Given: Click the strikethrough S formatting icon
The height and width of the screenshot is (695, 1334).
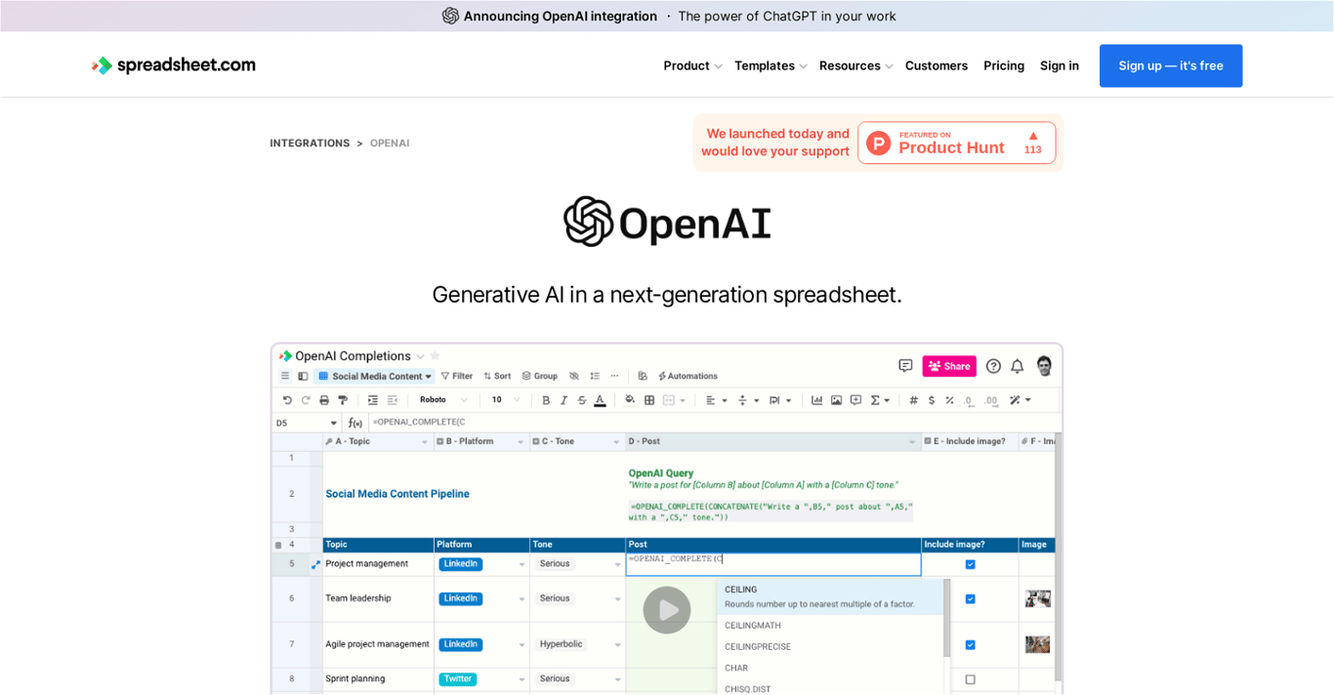Looking at the screenshot, I should 582,400.
